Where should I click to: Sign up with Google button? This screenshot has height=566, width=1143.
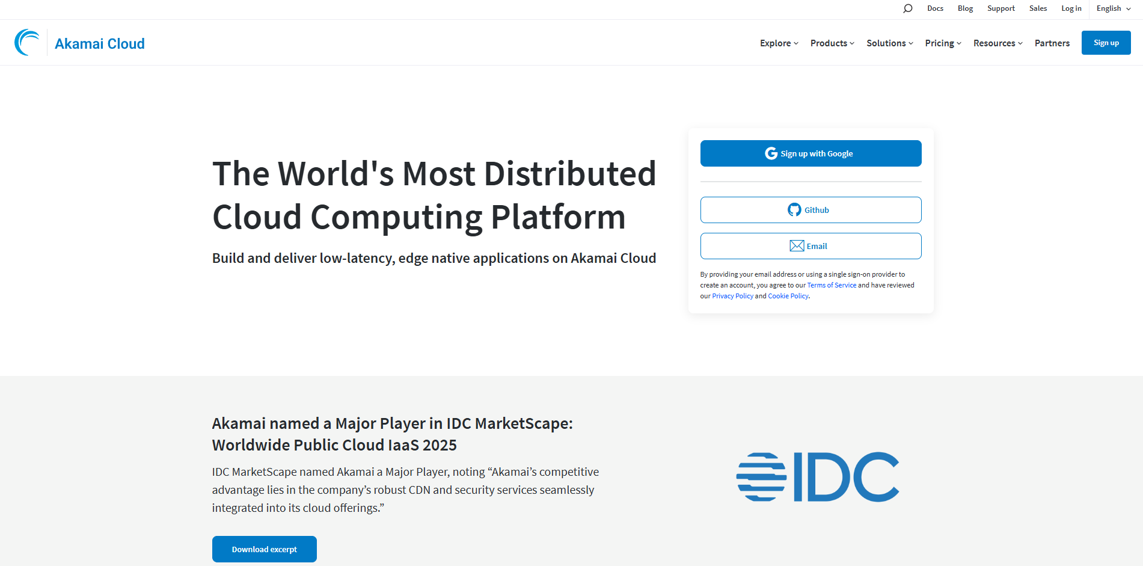(811, 153)
